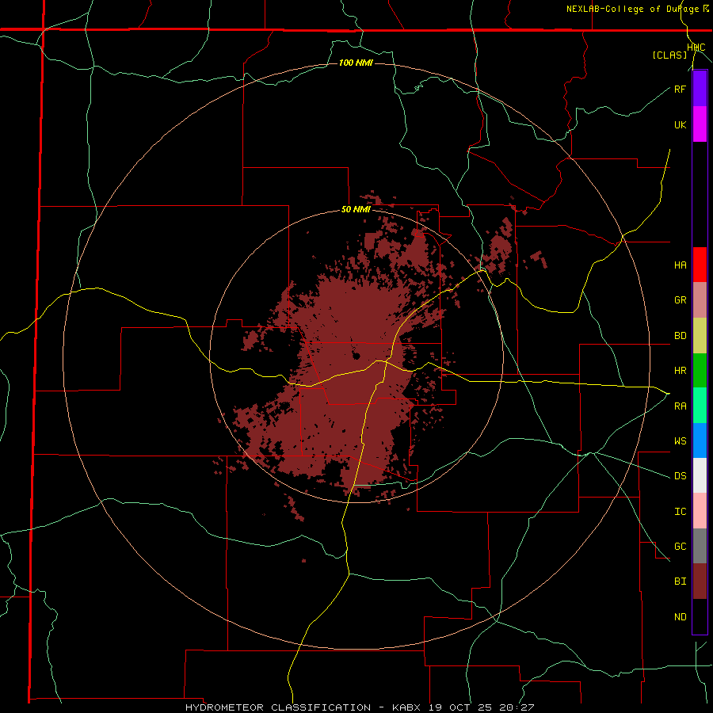Image resolution: width=713 pixels, height=713 pixels.
Task: Click the HR legend label
Action: tap(680, 371)
